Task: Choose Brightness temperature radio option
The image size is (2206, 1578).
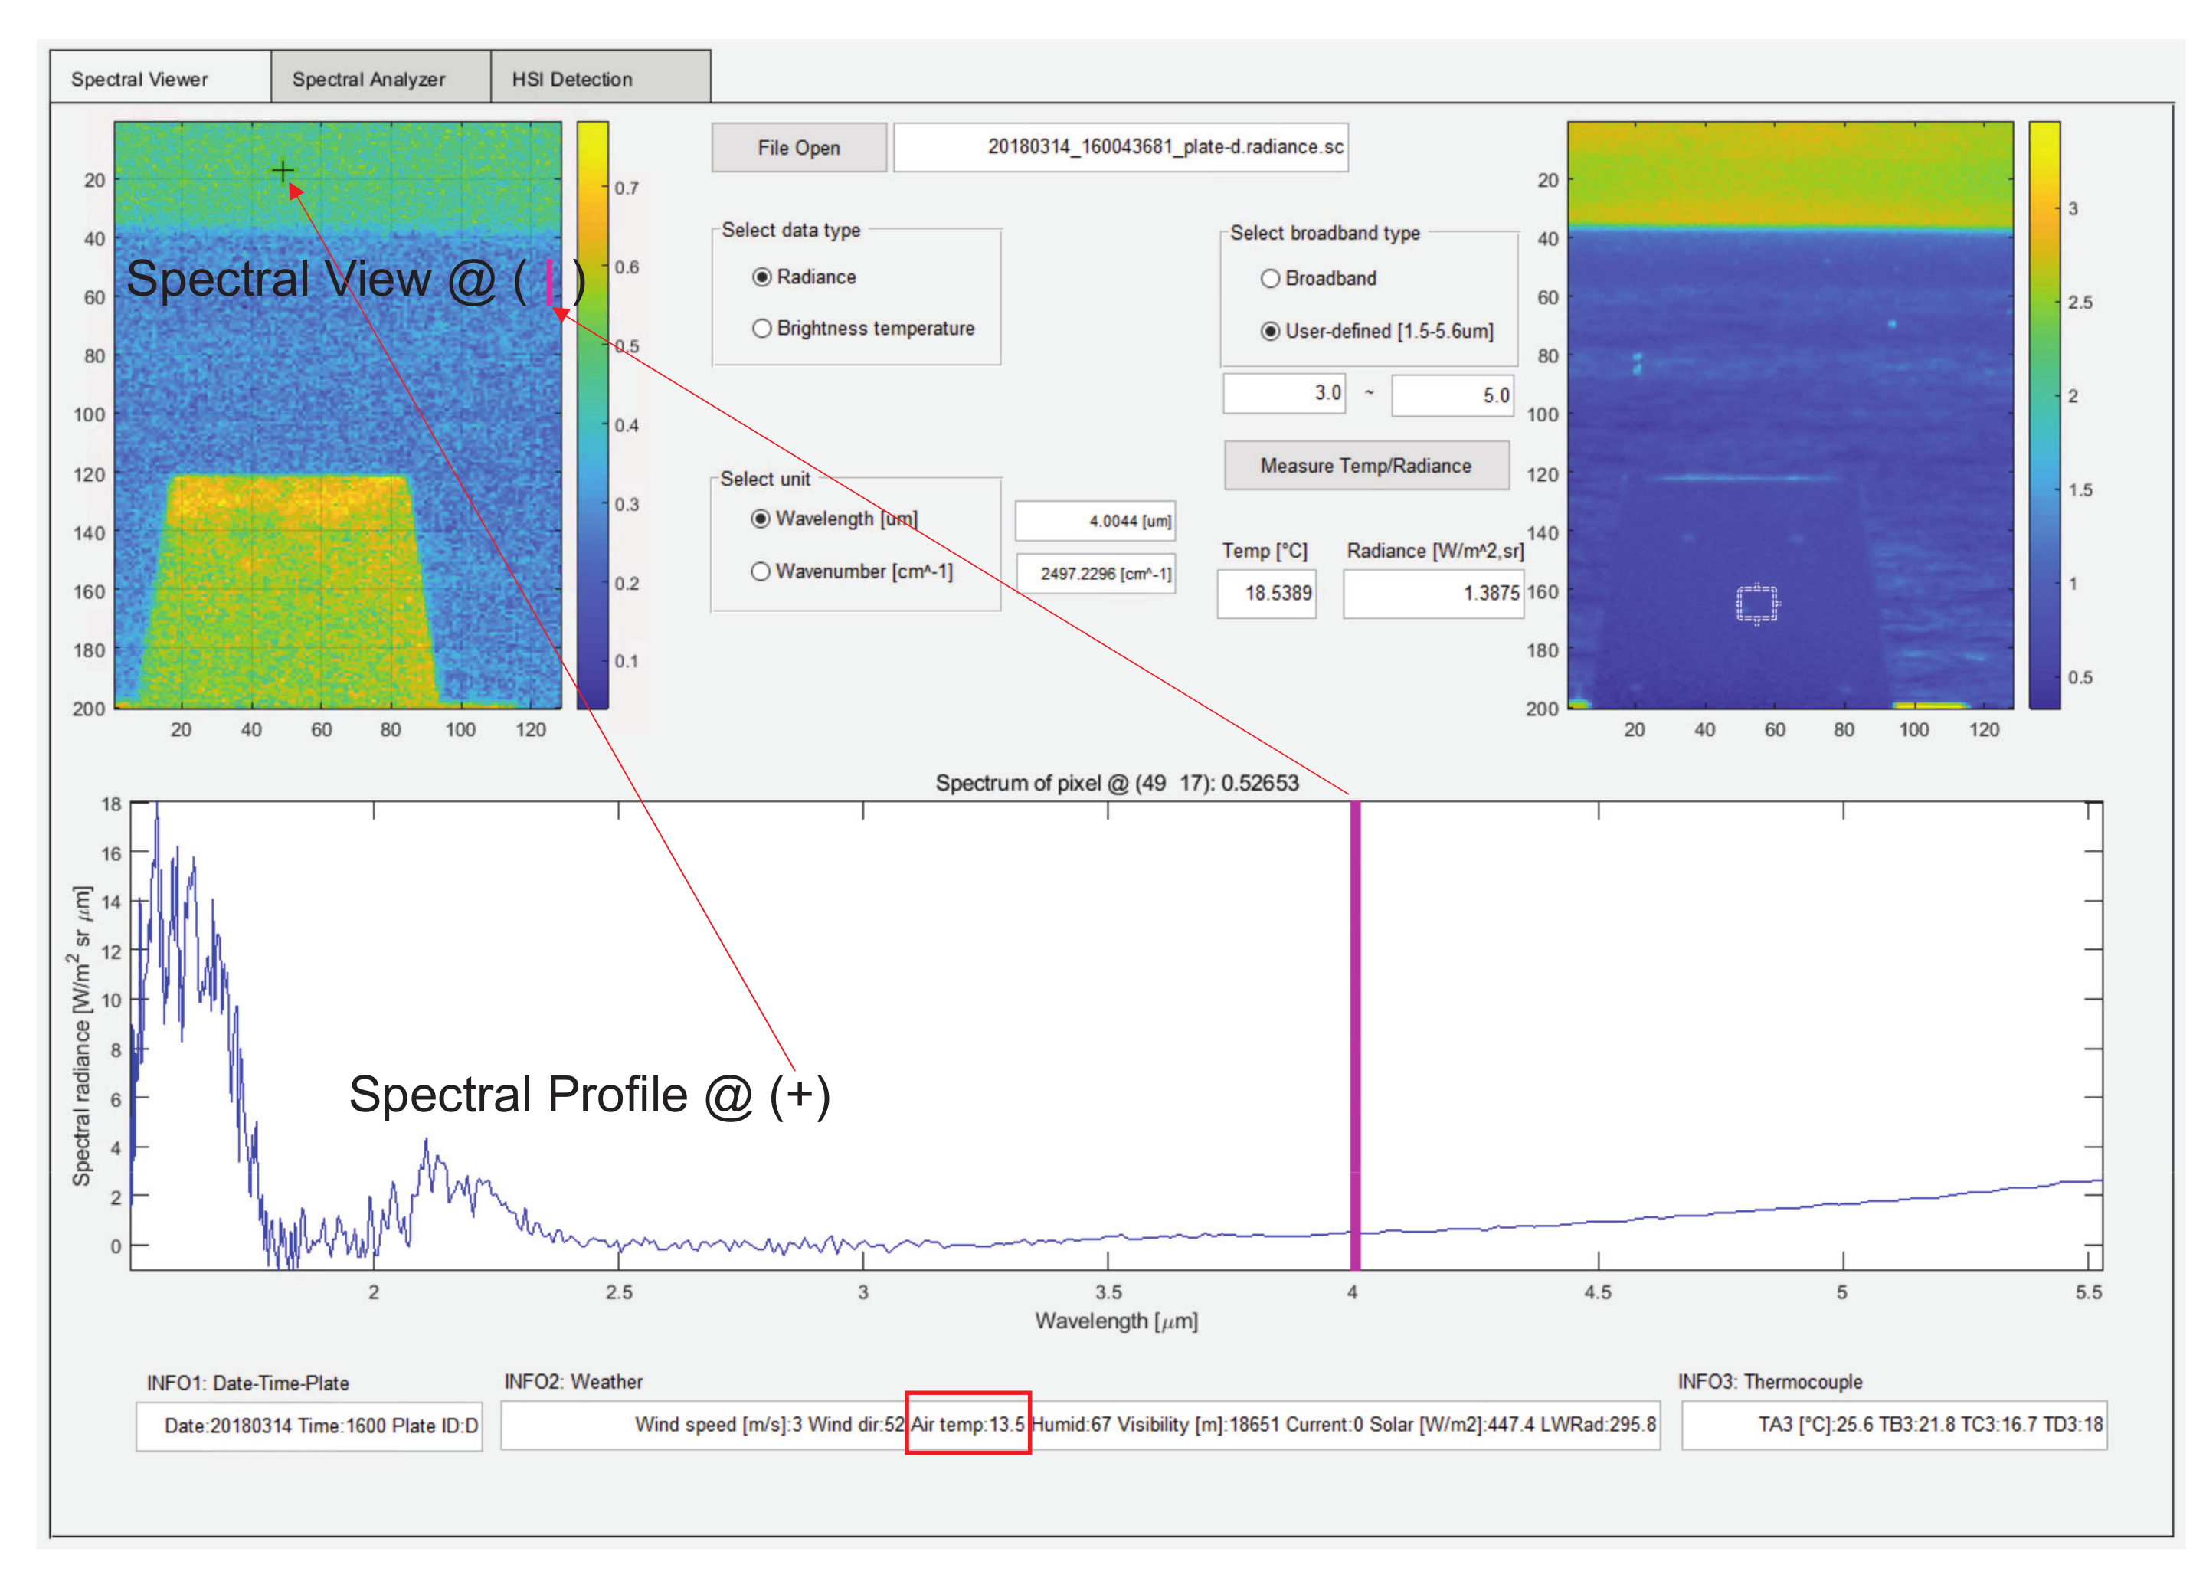Action: [x=761, y=329]
